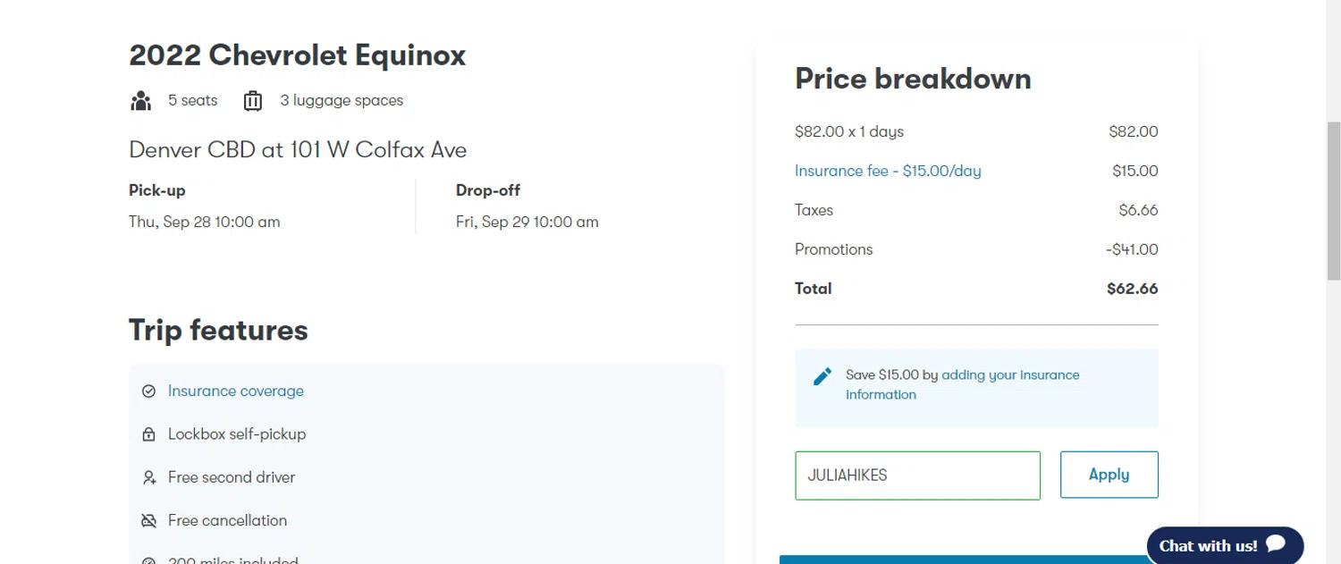Click the chat bubble icon
The width and height of the screenshot is (1341, 564).
(1276, 543)
